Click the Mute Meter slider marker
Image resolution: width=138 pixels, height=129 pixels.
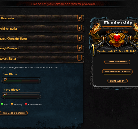point(5,95)
